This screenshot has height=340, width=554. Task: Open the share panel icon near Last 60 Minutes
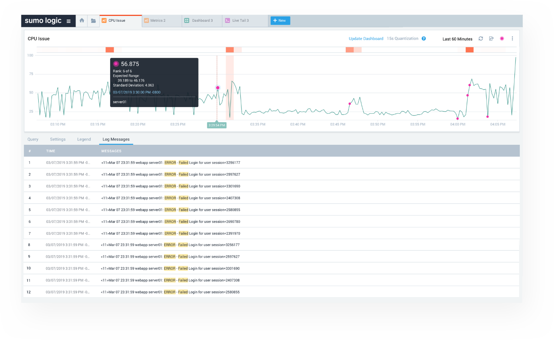pos(491,39)
